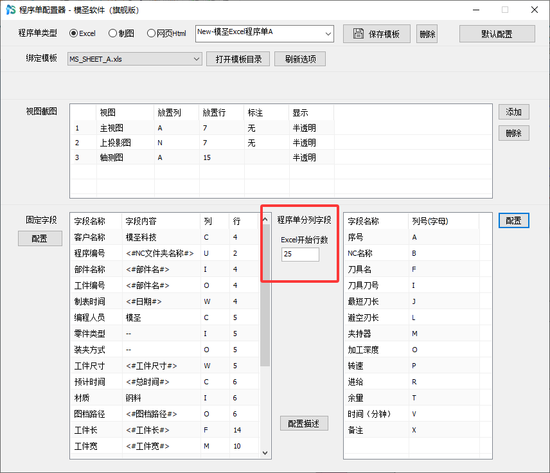The width and height of the screenshot is (550, 473).
Task: Click the 配置描述 button
Action: pyautogui.click(x=304, y=424)
